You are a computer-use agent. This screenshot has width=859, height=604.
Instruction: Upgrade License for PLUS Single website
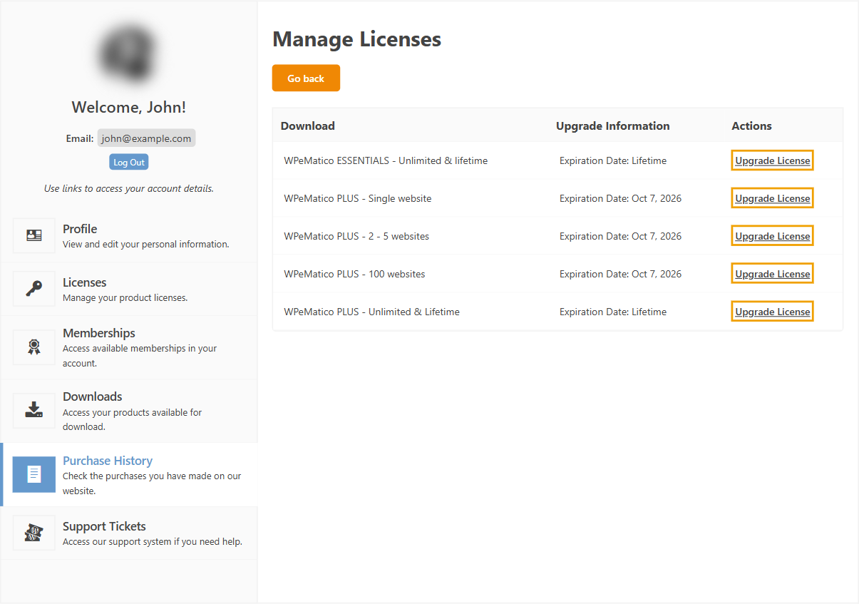[x=772, y=198]
